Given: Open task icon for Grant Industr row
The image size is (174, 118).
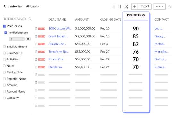Looking at the screenshot, I should pos(36,36).
